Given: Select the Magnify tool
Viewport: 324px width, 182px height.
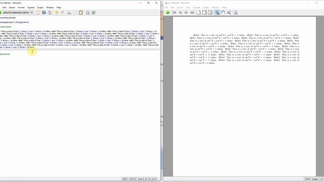Looking at the screenshot, I should pyautogui.click(x=217, y=13).
